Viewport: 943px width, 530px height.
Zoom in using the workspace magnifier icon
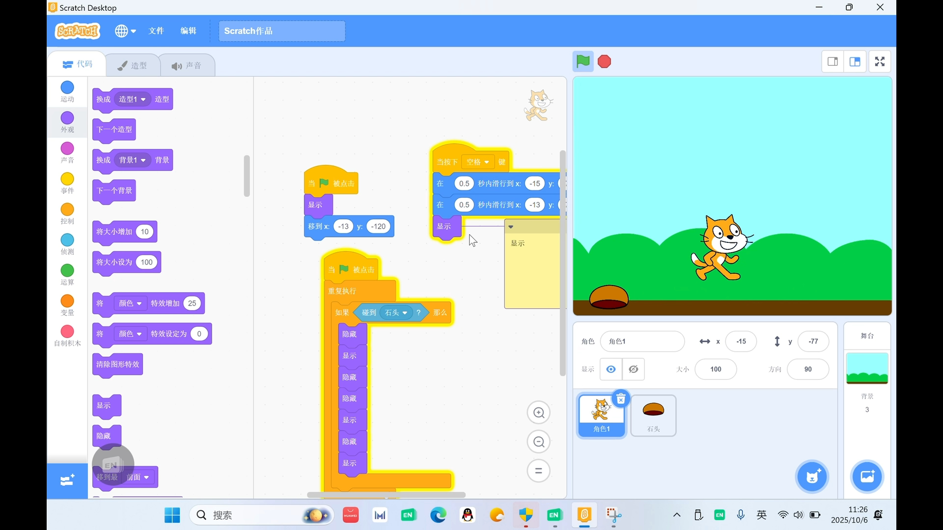(x=539, y=412)
